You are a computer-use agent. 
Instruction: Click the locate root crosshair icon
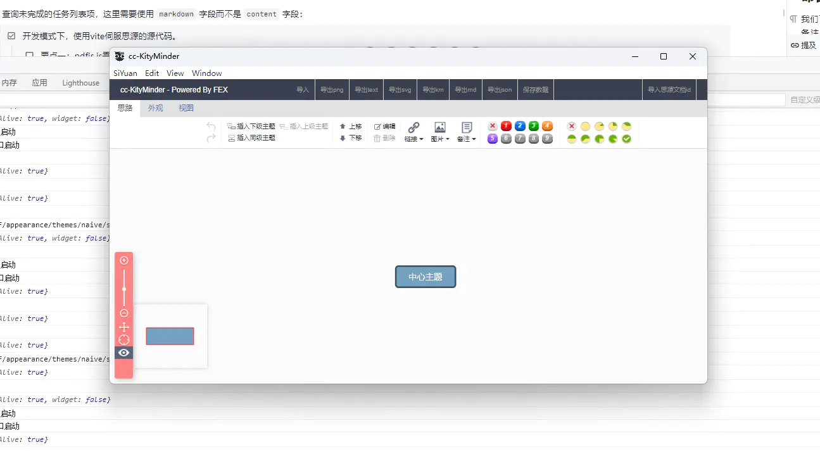pyautogui.click(x=124, y=340)
